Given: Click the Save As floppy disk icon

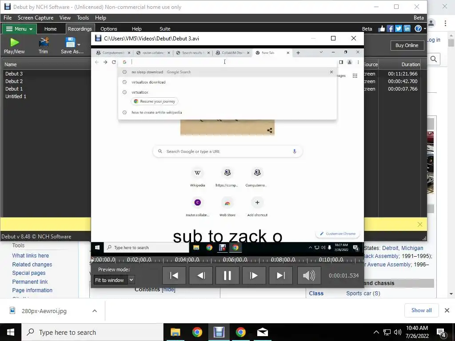Looking at the screenshot, I should [x=70, y=42].
